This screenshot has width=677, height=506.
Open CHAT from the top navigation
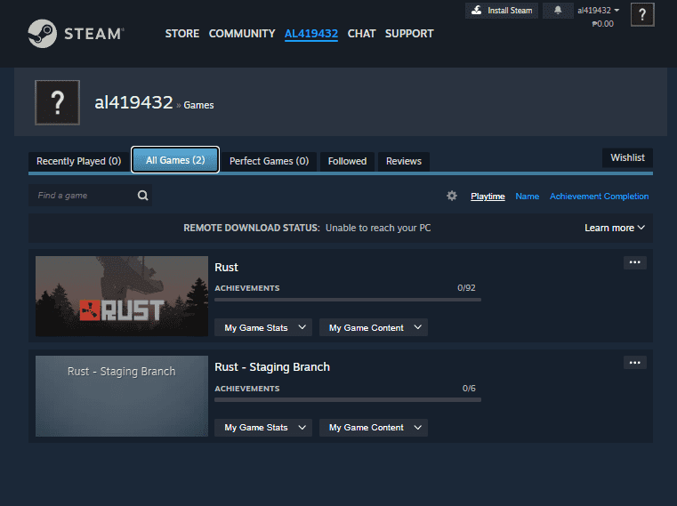361,34
